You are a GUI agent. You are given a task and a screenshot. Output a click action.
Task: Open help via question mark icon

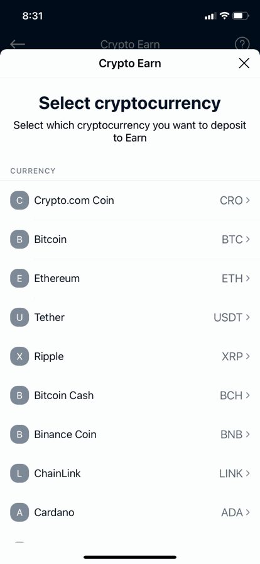tap(242, 44)
